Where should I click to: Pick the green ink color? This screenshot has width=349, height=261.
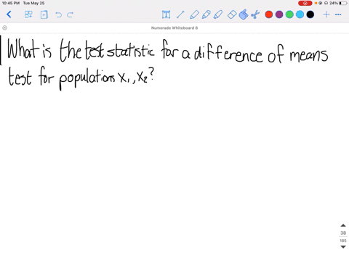pyautogui.click(x=289, y=14)
